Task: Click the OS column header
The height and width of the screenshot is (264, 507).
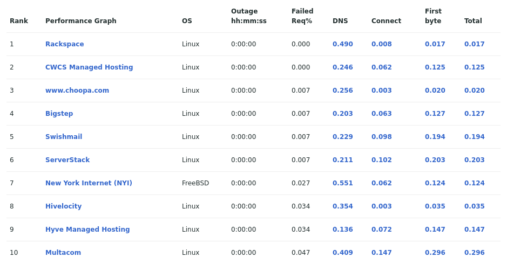Action: [187, 20]
